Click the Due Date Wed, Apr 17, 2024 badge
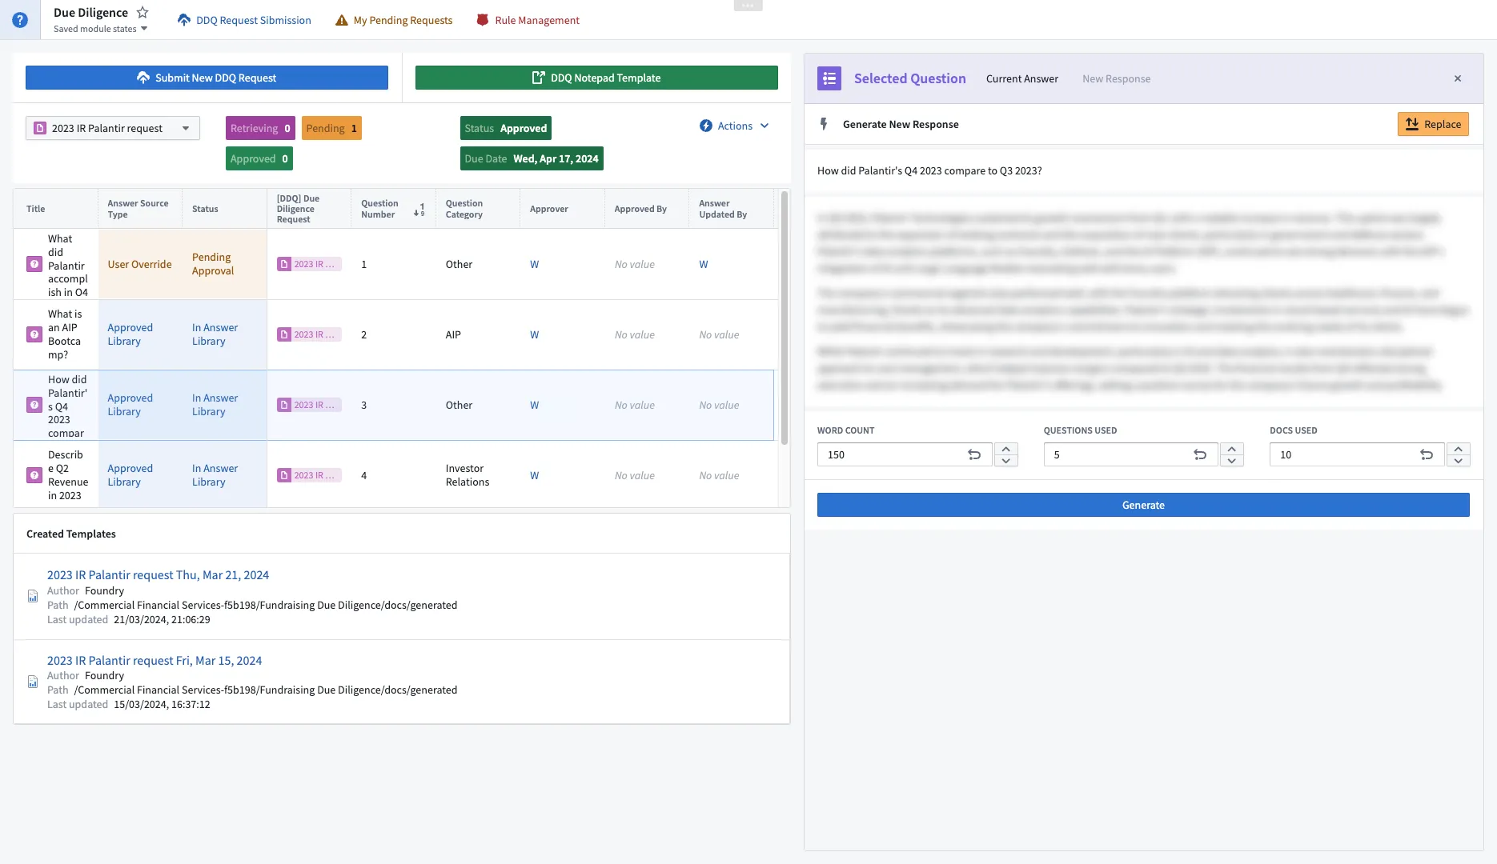1497x864 pixels. click(x=532, y=158)
